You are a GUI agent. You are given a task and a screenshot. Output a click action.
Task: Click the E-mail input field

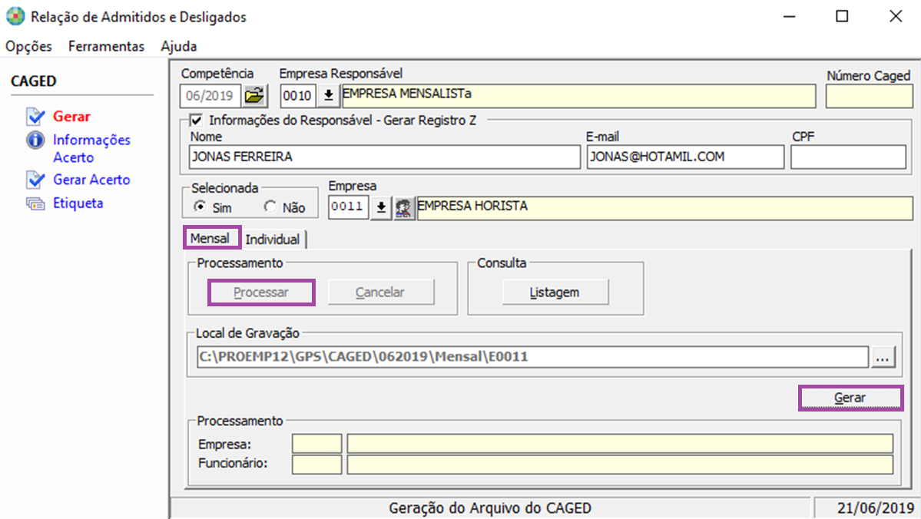click(685, 157)
